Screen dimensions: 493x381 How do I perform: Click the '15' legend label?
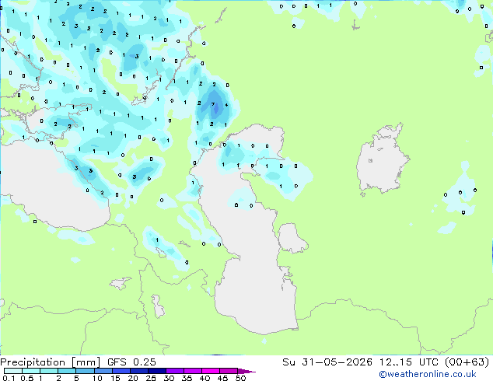coord(115,378)
